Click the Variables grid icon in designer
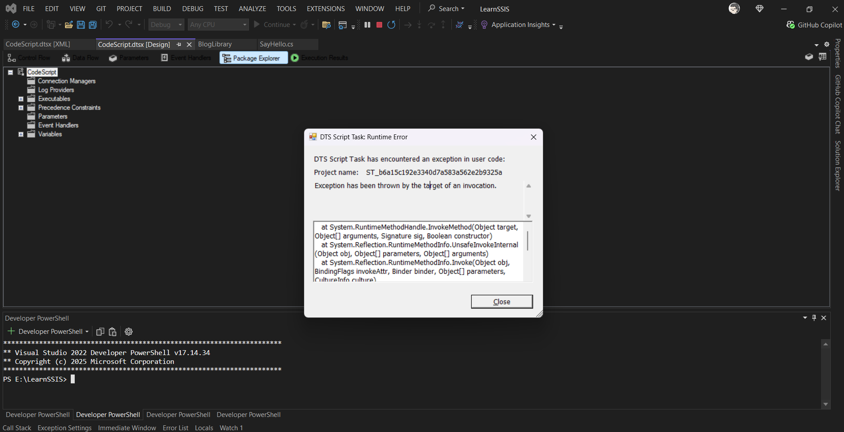This screenshot has width=844, height=432. point(822,57)
